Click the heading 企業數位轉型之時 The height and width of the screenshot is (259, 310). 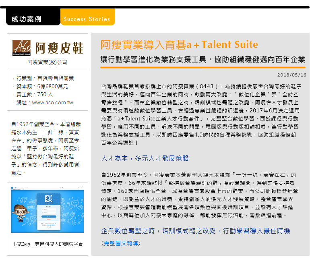(195, 231)
